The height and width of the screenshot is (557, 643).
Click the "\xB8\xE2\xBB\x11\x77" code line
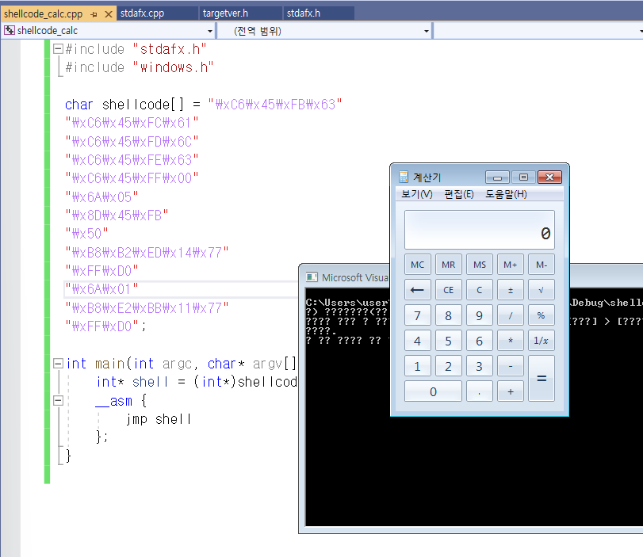coord(147,307)
